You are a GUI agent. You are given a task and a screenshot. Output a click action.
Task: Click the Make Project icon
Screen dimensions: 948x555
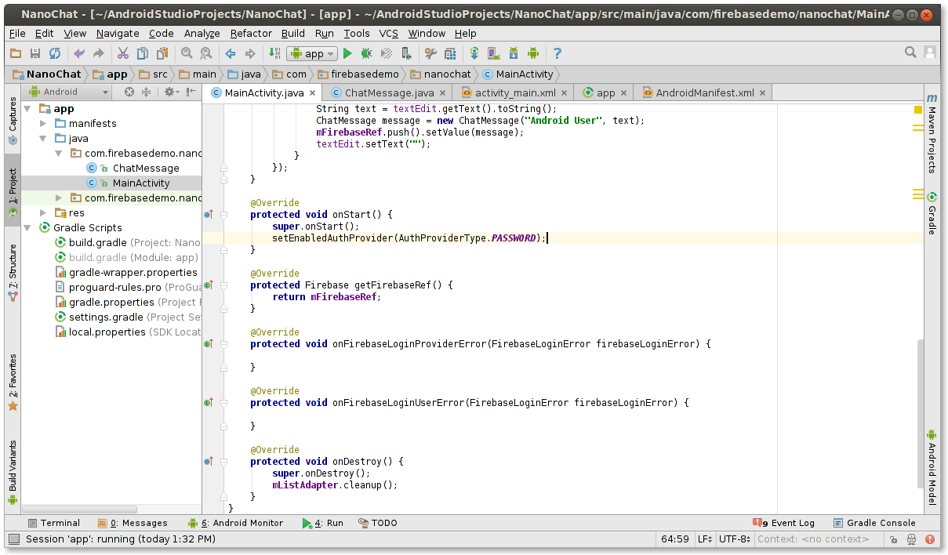pyautogui.click(x=274, y=53)
